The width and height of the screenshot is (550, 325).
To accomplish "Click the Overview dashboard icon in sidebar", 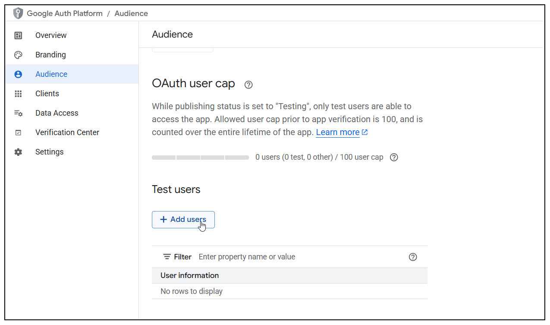I will click(x=18, y=35).
